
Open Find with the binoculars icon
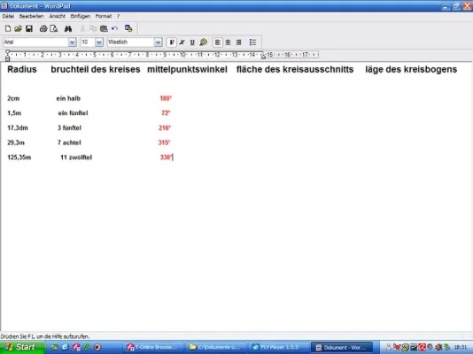pos(68,28)
